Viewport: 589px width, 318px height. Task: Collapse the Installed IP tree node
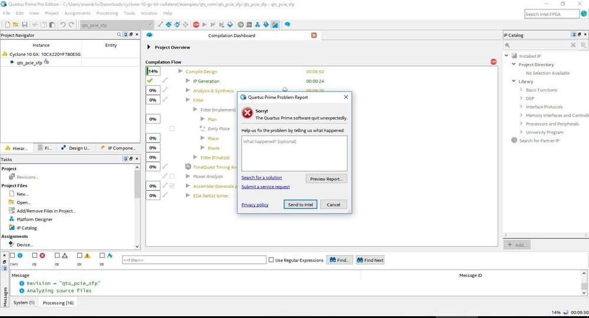click(x=506, y=55)
